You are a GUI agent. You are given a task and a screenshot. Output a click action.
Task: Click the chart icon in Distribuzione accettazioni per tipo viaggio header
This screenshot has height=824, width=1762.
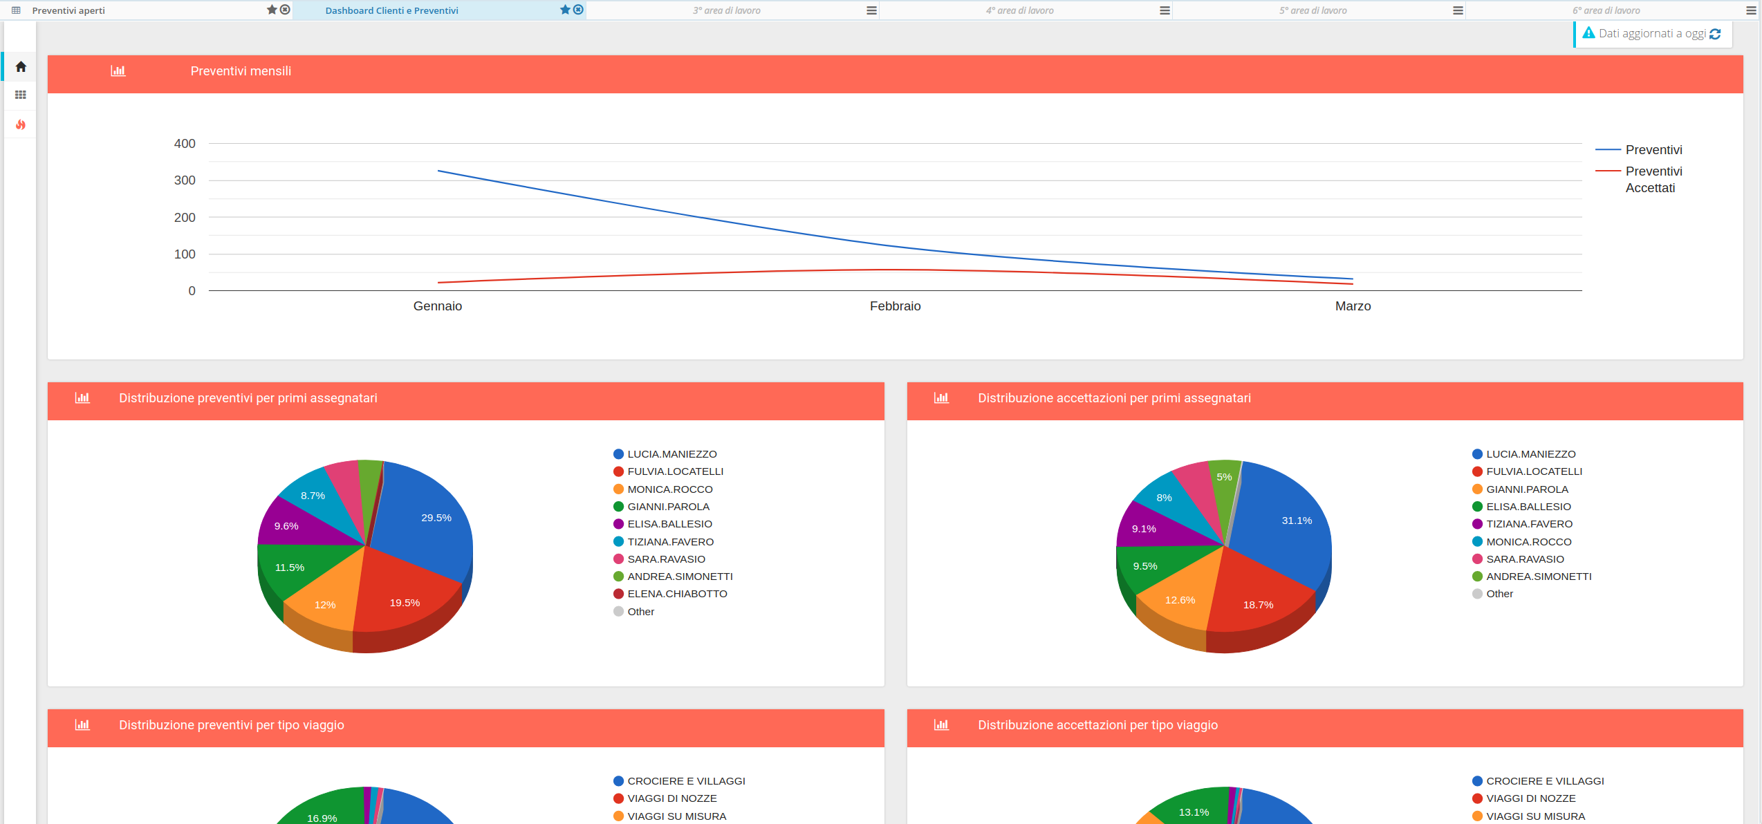pos(941,725)
